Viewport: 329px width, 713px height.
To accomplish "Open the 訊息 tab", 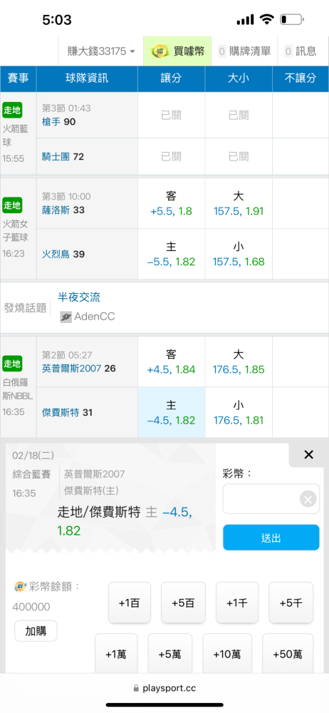I will (x=301, y=51).
